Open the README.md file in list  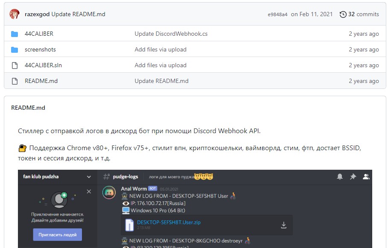(x=41, y=81)
